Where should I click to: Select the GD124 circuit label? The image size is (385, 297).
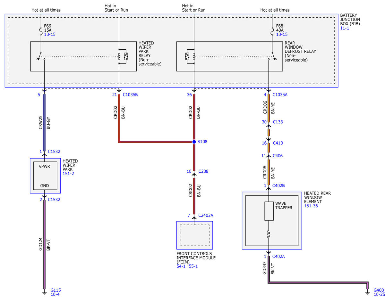[x=41, y=244]
